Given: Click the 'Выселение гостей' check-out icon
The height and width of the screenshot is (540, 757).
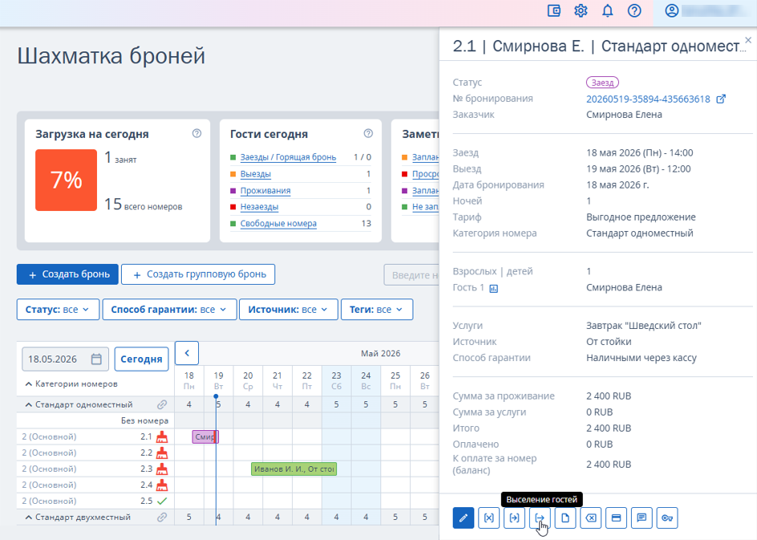Looking at the screenshot, I should (x=540, y=518).
